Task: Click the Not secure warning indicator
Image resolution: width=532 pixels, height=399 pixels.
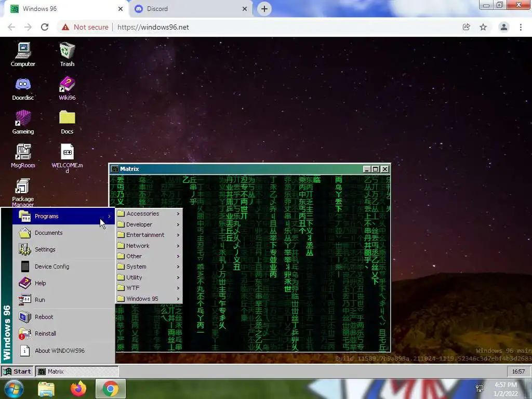Action: point(85,27)
